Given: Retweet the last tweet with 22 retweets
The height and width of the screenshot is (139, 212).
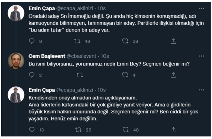Looking at the screenshot, I should click(x=78, y=130).
